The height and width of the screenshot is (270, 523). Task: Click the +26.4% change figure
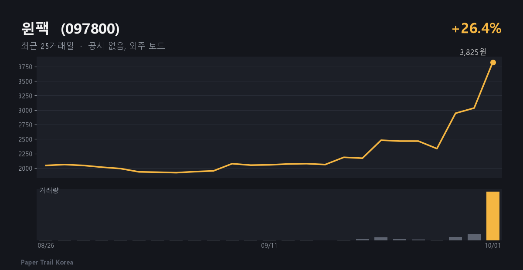click(x=477, y=28)
